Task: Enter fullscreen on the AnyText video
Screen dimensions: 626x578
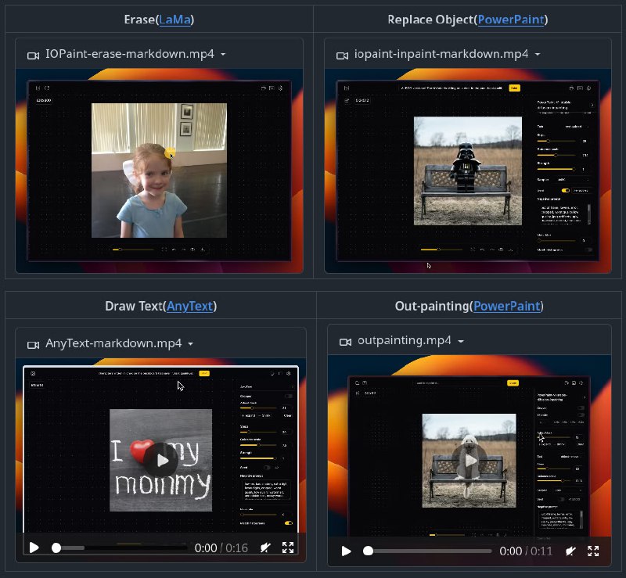Action: click(288, 547)
